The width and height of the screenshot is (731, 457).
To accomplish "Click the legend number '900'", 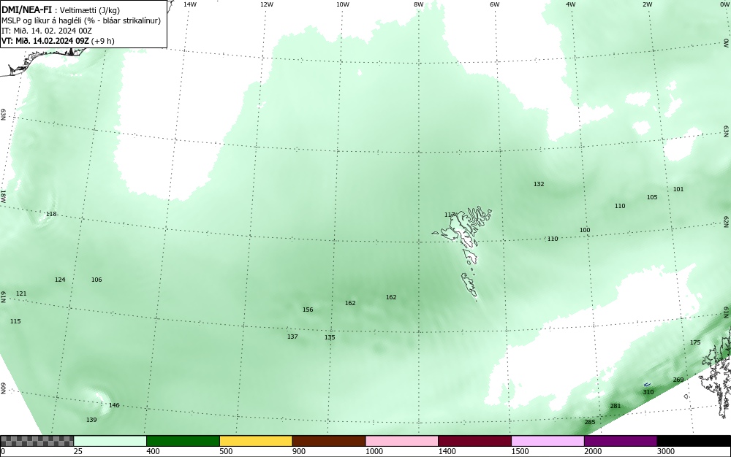I will tap(299, 451).
